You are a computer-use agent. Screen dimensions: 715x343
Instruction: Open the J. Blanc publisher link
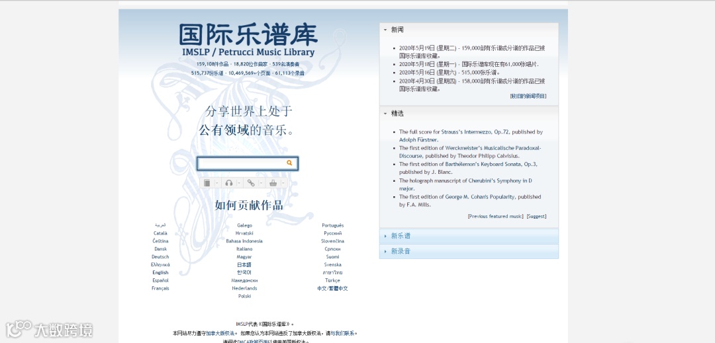(x=440, y=172)
